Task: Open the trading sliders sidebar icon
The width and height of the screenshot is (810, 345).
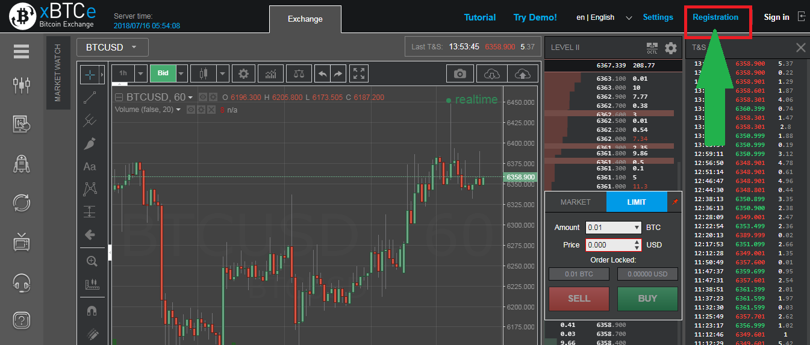Action: tap(22, 85)
